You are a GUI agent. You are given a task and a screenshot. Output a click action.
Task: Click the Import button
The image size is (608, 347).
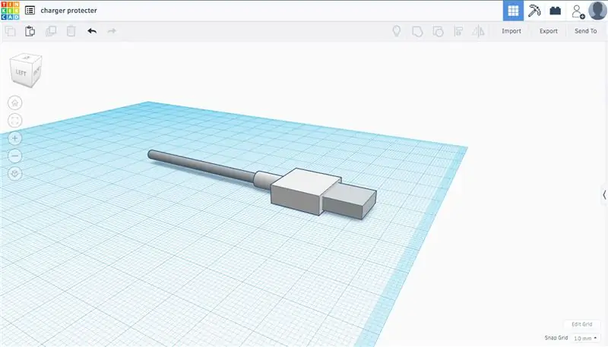511,31
